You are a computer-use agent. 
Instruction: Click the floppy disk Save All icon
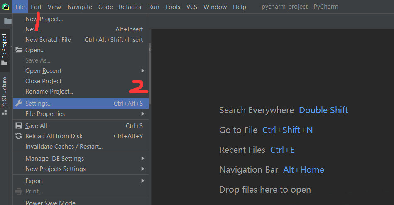[19, 126]
